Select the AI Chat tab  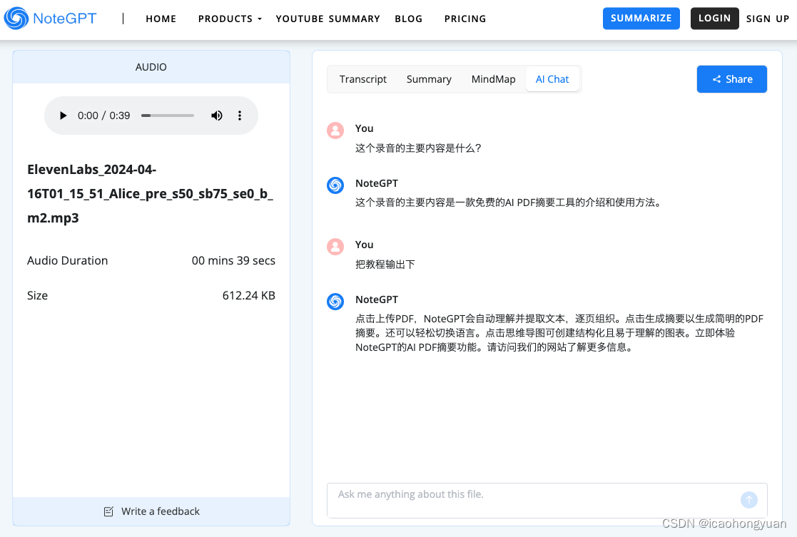tap(552, 79)
